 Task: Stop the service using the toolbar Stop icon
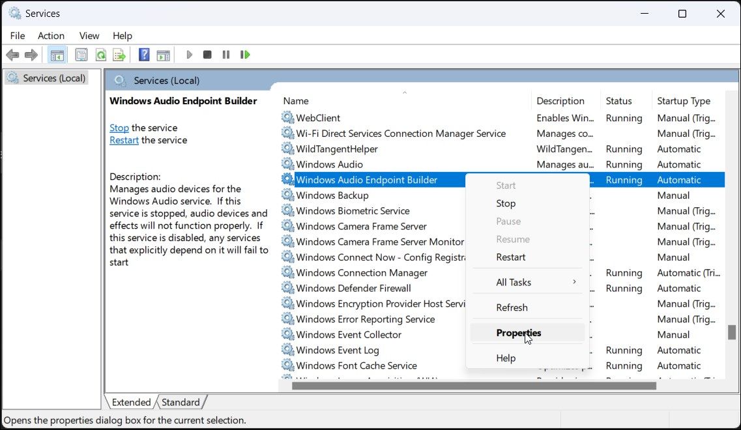coord(207,54)
